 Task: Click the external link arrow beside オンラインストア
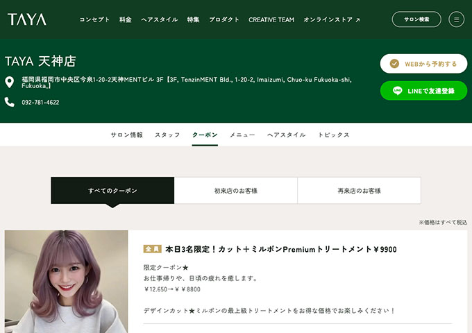[x=357, y=20]
